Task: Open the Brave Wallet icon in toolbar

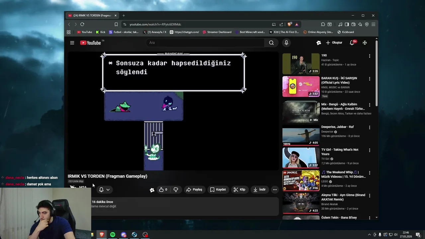Action: (353, 24)
